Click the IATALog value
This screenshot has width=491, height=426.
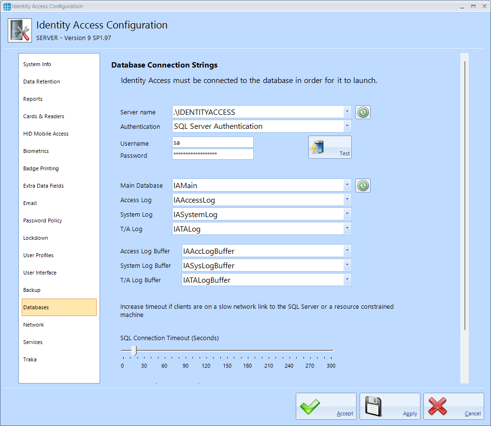187,229
